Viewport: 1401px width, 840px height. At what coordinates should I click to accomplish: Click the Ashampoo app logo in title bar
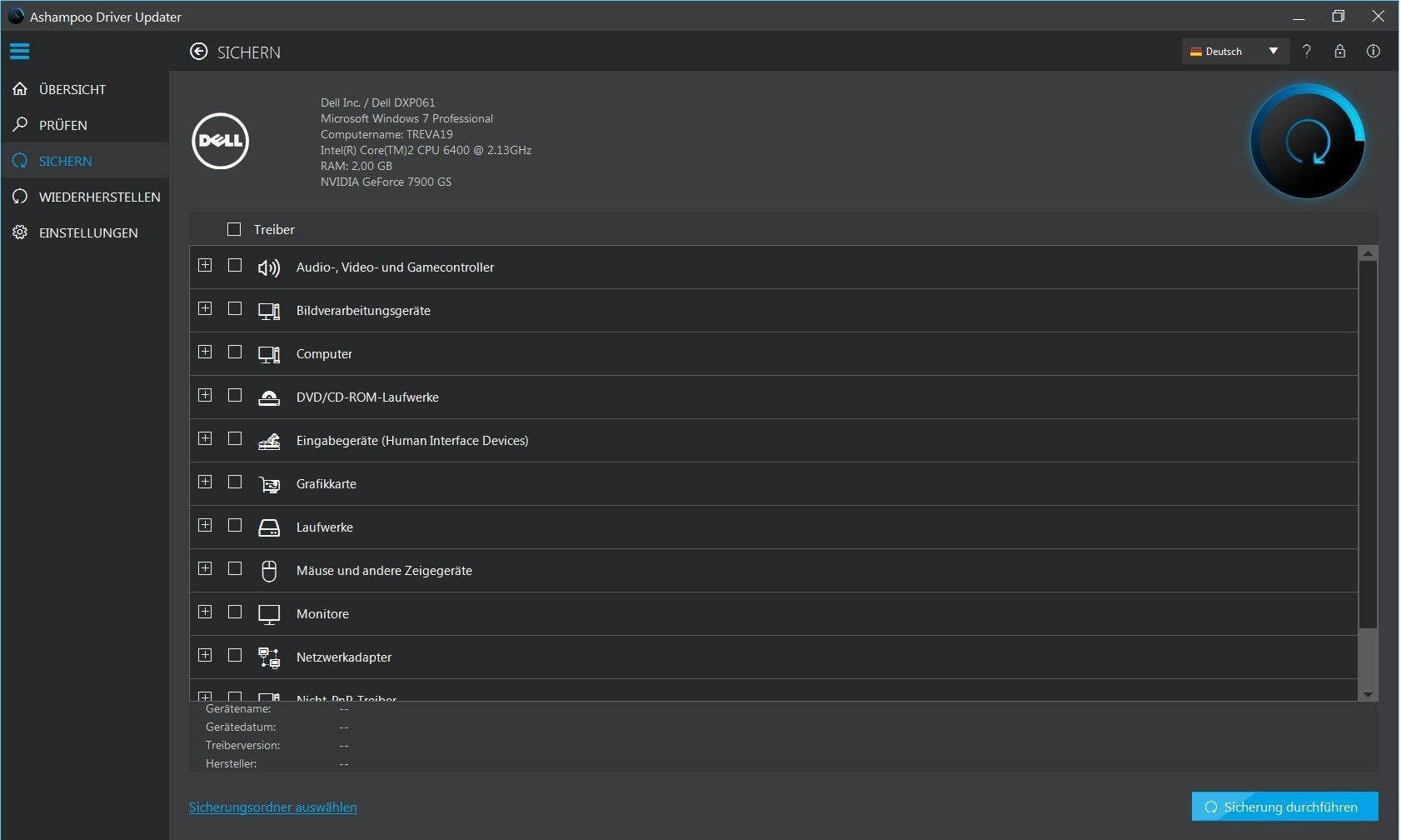(16, 16)
